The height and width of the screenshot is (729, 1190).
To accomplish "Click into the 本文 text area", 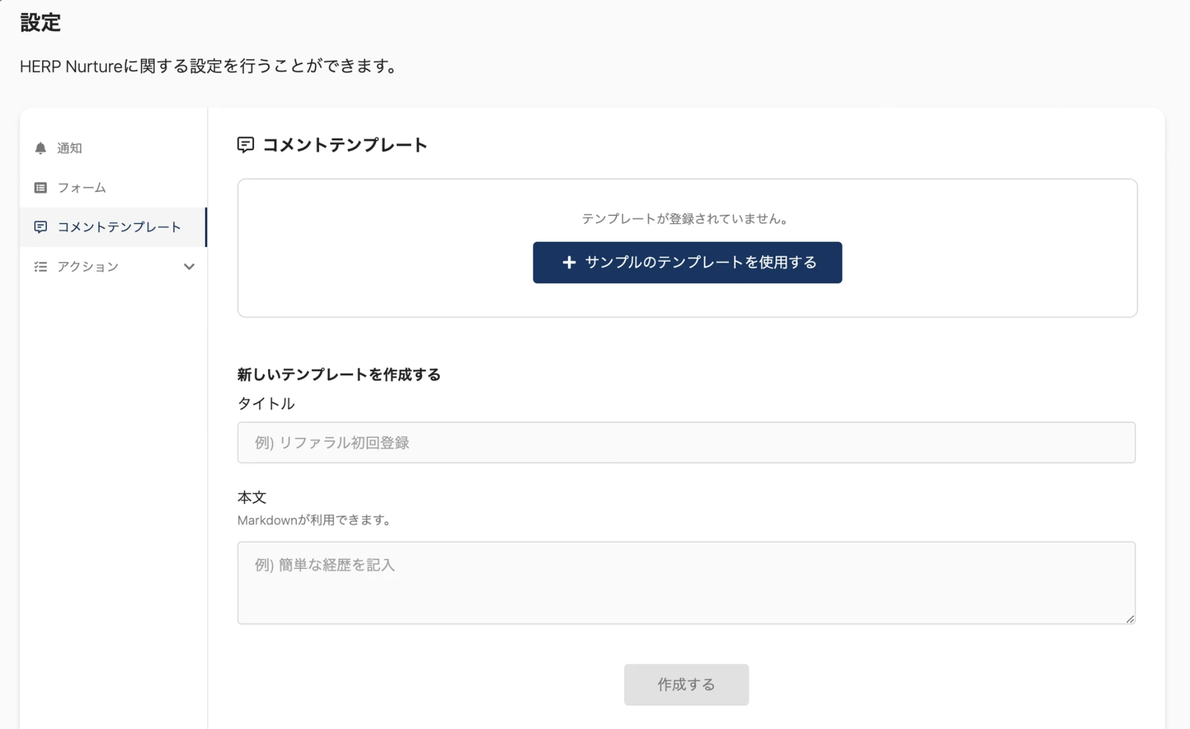I will click(x=686, y=582).
